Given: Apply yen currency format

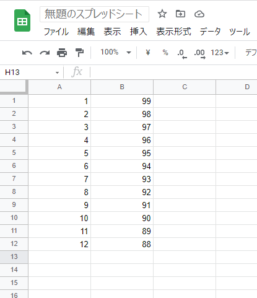Looking at the screenshot, I should pos(148,53).
